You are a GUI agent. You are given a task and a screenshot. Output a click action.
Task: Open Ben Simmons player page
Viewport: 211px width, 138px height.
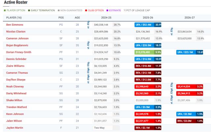(x=15, y=25)
